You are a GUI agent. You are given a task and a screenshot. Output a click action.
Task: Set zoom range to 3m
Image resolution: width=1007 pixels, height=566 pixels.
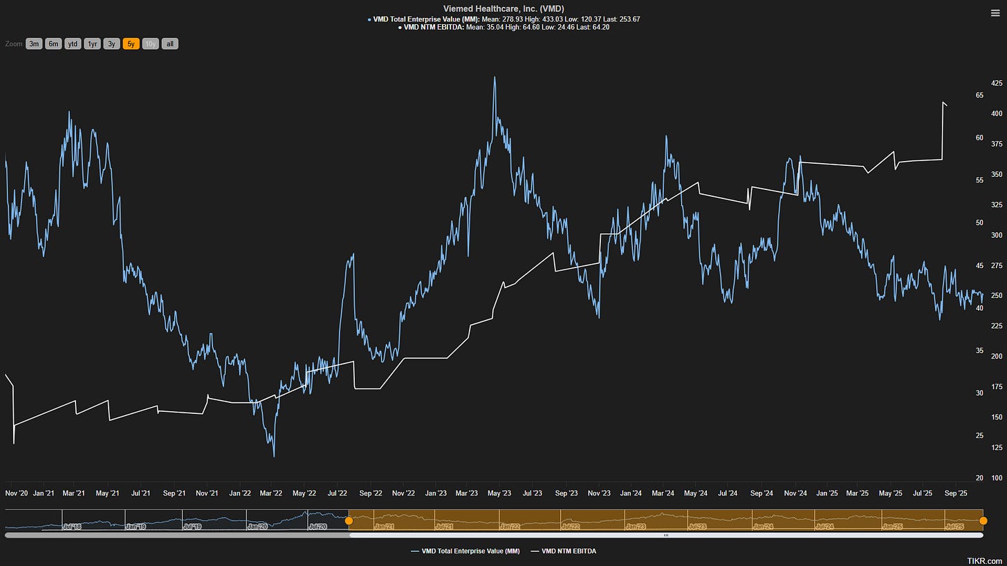[x=34, y=44]
